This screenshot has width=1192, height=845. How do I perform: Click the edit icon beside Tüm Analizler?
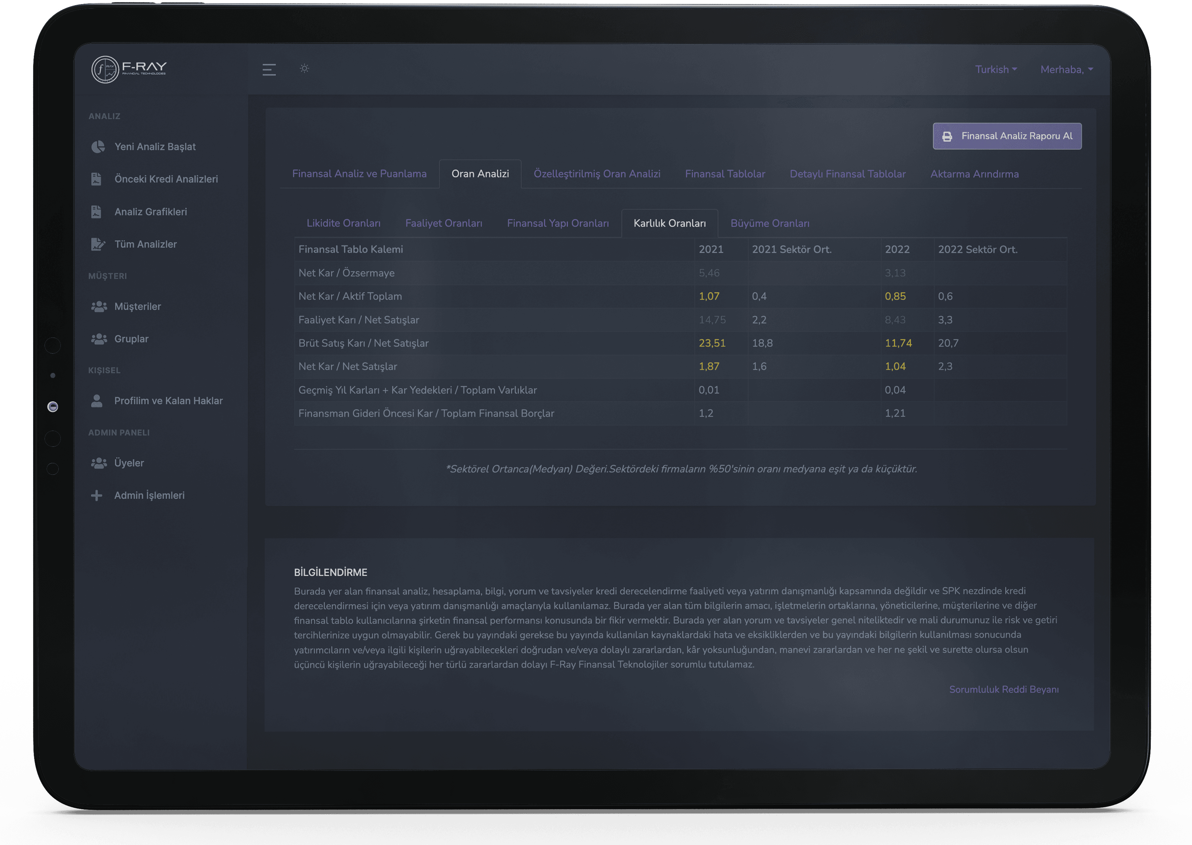[x=98, y=244]
